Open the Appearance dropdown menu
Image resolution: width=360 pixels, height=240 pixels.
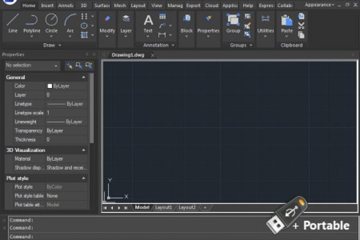[320, 4]
